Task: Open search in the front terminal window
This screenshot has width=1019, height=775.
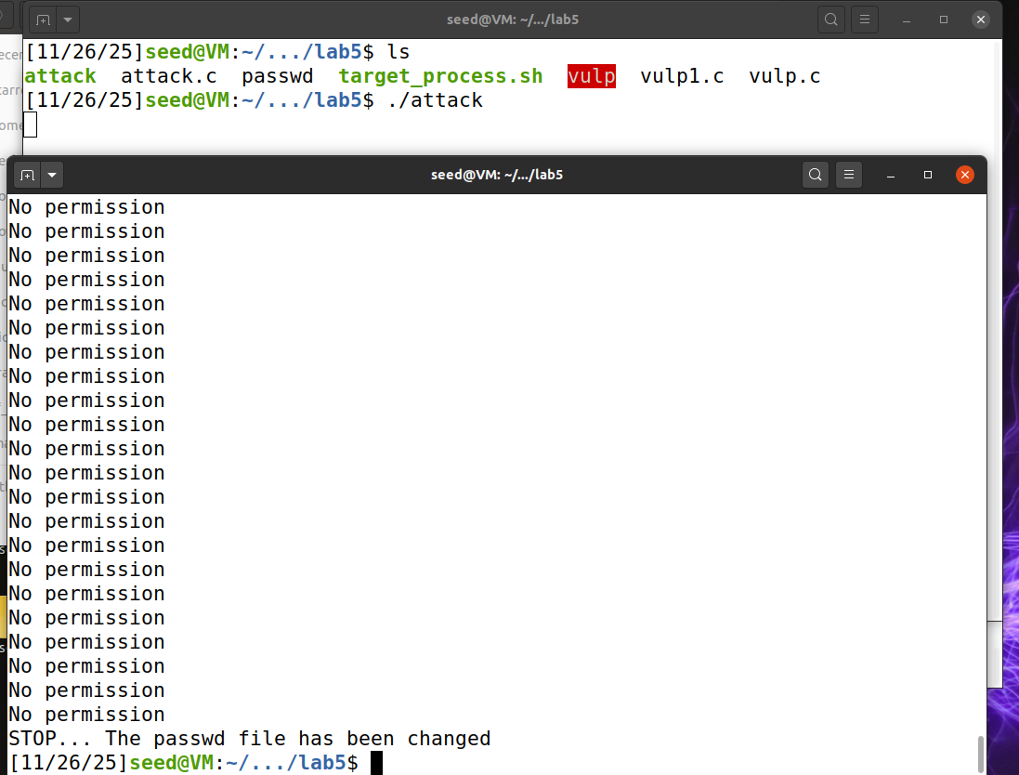Action: [815, 175]
